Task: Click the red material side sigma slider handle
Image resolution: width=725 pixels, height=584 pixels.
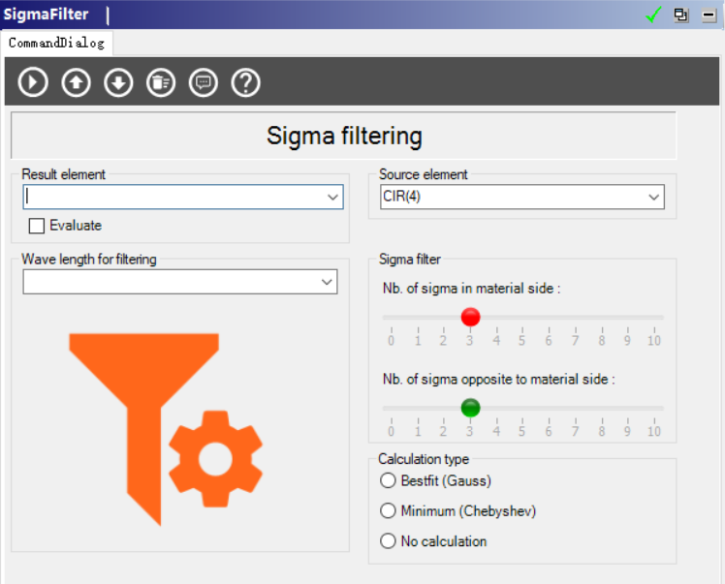Action: point(471,317)
